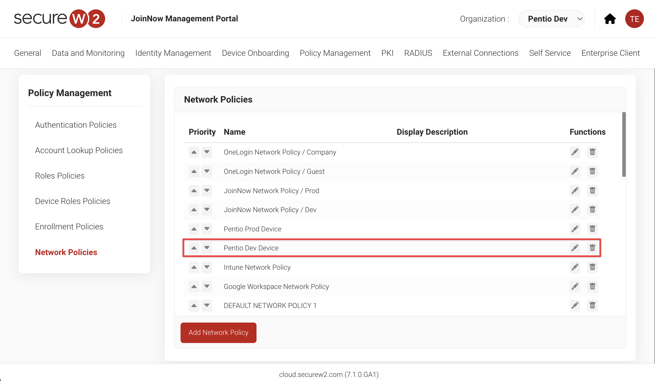The height and width of the screenshot is (381, 655).
Task: Open the Organization dropdown Pentio Dev
Action: coord(551,19)
